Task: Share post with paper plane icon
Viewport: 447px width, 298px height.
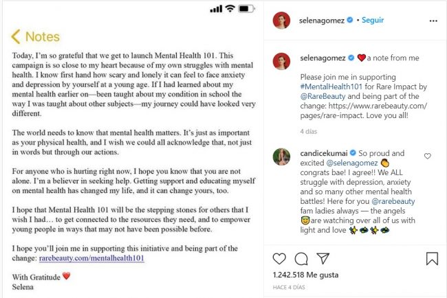Action: 323,259
